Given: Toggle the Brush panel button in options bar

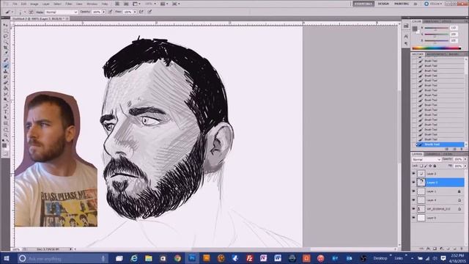Looking at the screenshot, I should click(x=31, y=12).
